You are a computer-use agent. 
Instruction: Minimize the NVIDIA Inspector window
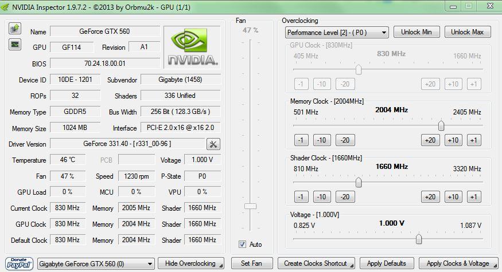453,6
